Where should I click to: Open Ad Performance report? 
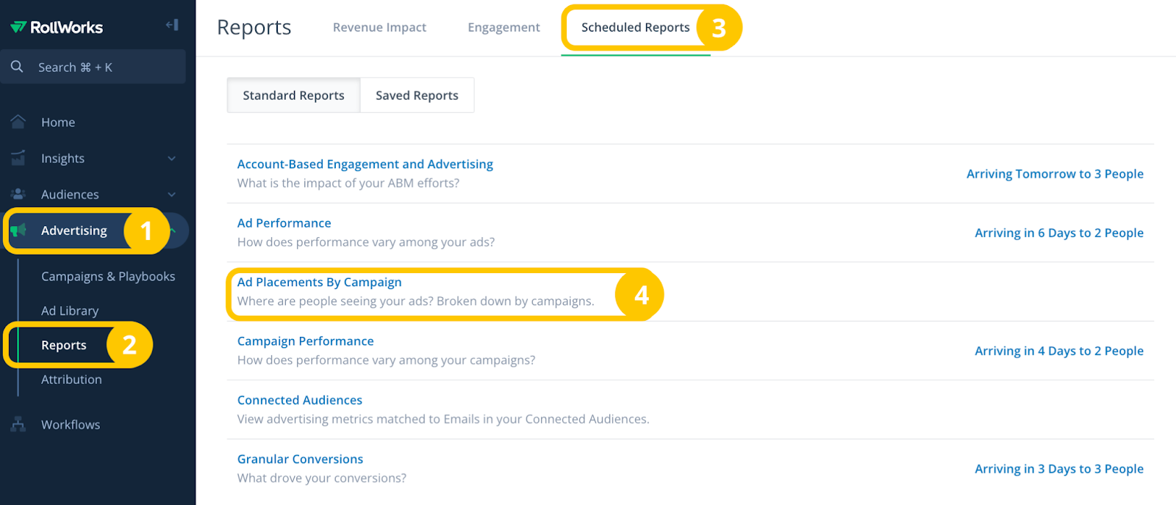pos(284,223)
